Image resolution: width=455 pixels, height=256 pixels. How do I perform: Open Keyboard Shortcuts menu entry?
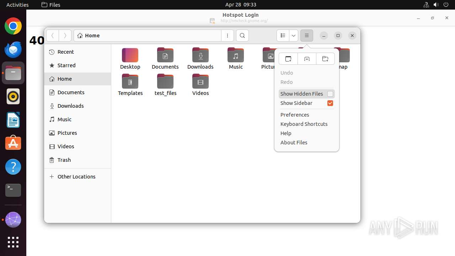point(304,124)
